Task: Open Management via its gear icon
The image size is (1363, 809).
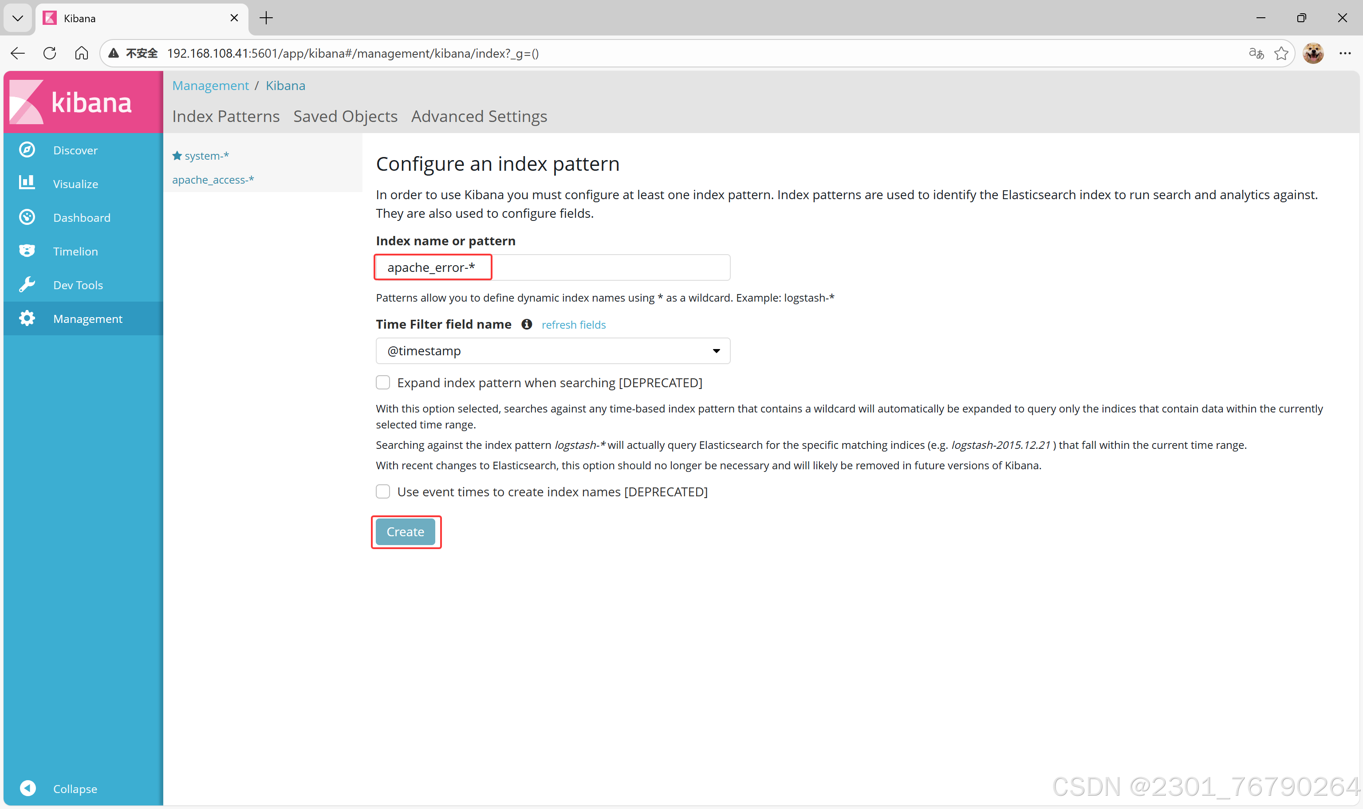Action: [x=27, y=318]
